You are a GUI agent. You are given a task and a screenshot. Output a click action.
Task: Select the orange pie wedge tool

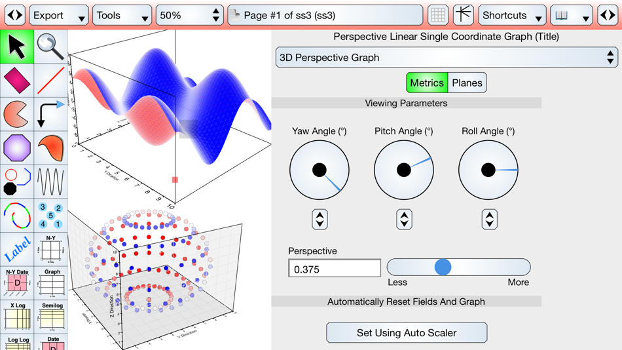[x=17, y=115]
